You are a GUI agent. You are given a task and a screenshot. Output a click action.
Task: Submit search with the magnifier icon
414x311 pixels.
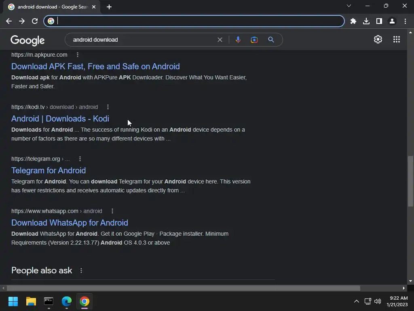click(271, 40)
